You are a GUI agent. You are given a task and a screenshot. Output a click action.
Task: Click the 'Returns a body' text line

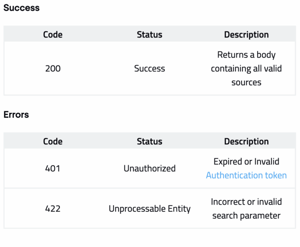click(246, 55)
